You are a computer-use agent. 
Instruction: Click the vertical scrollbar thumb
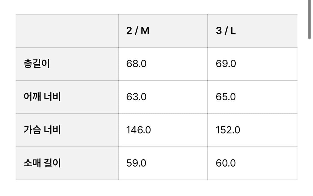(x=309, y=19)
